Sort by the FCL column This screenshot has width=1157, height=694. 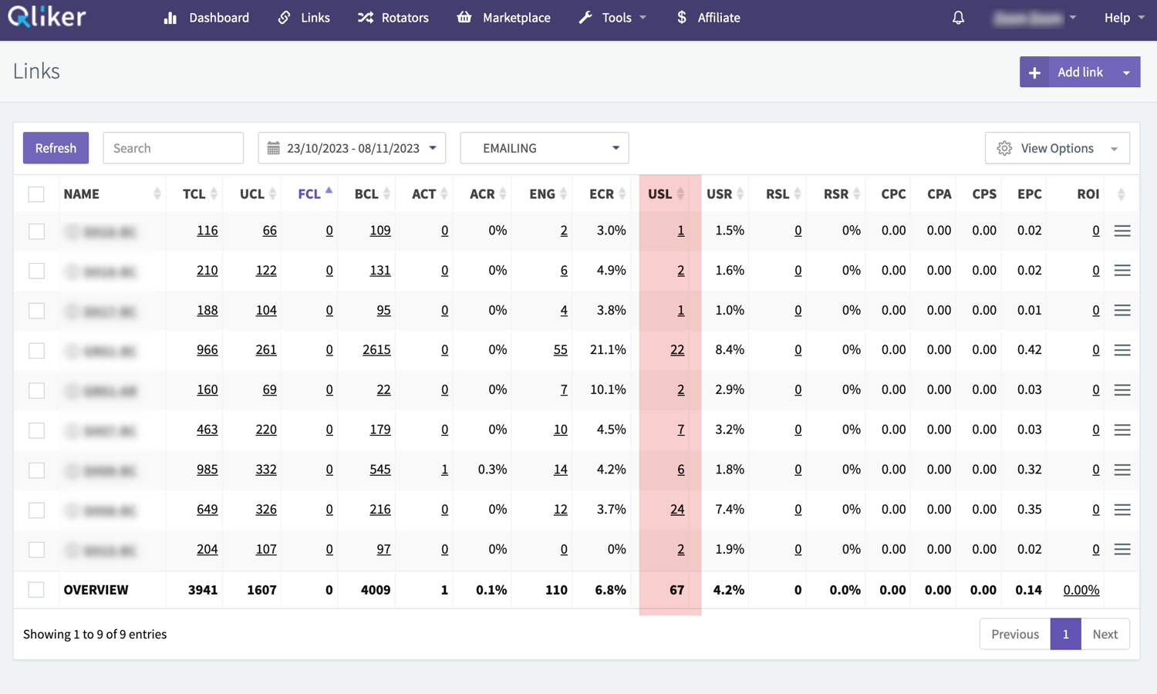(x=309, y=194)
